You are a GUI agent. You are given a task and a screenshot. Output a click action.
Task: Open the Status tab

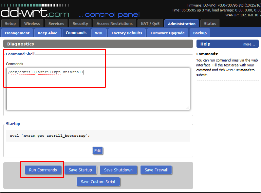(x=210, y=24)
